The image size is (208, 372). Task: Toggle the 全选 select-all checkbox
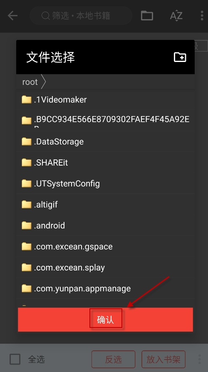(x=15, y=359)
